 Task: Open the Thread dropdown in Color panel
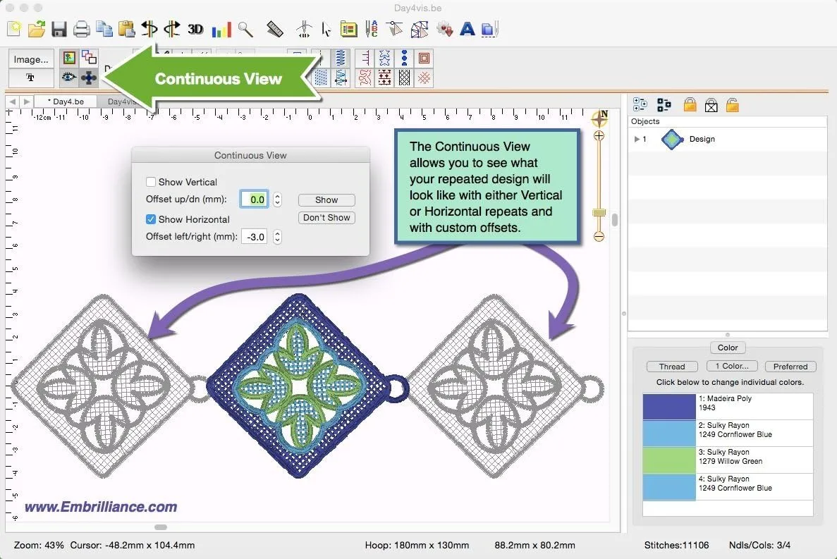tap(671, 366)
